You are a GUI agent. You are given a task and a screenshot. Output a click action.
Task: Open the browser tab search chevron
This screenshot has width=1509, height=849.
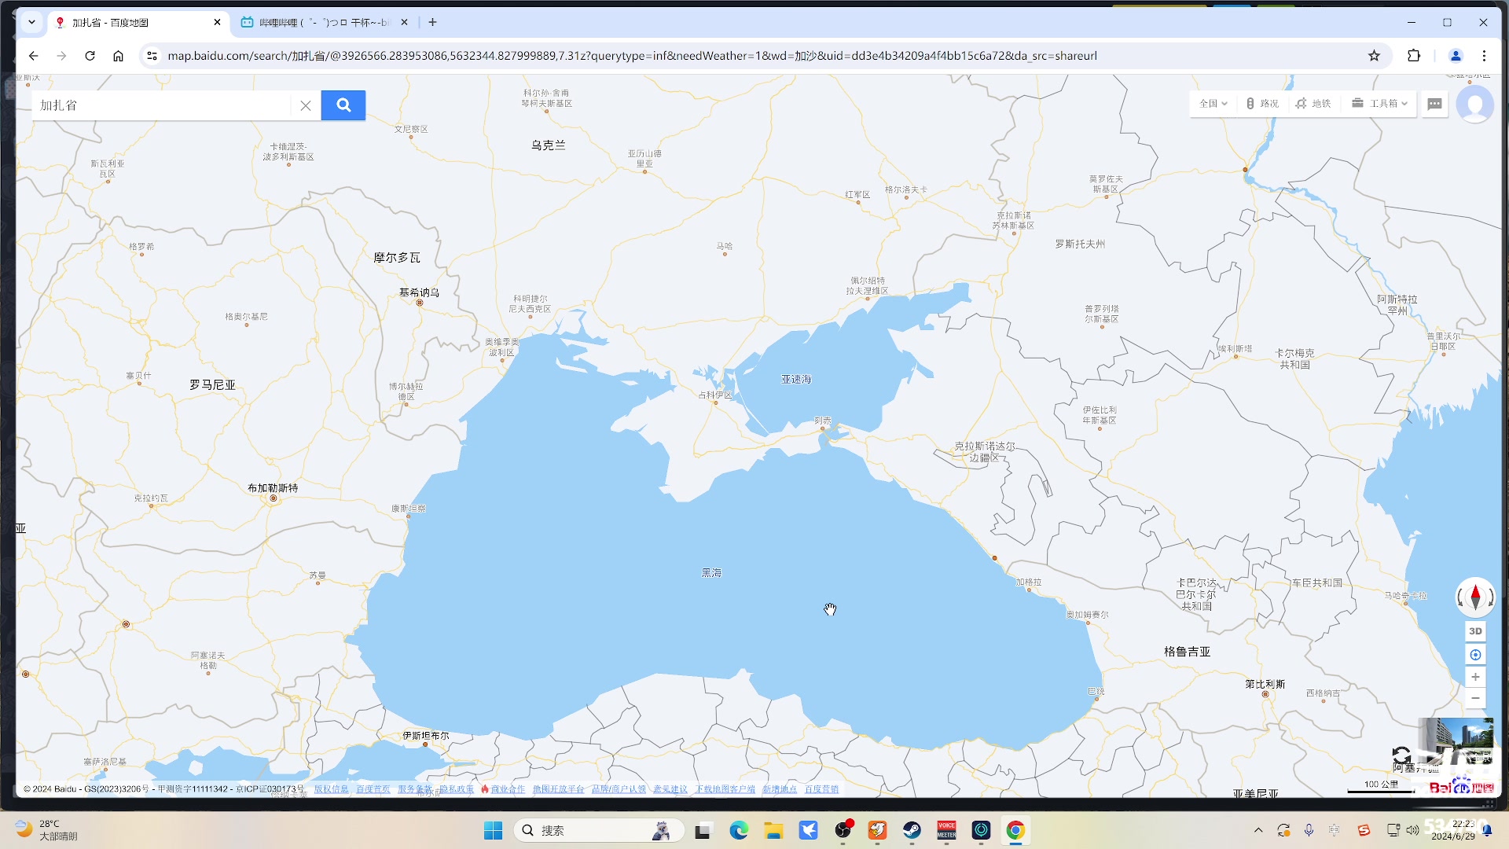pyautogui.click(x=31, y=23)
